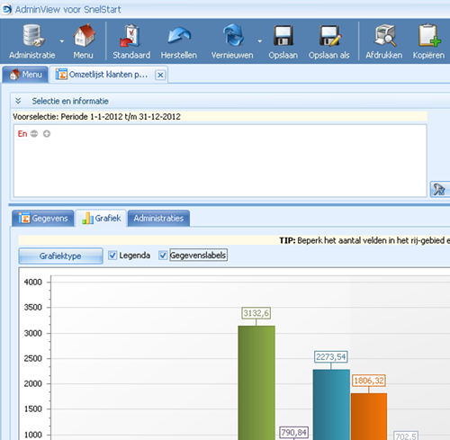Screen dimensions: 450x440
Task: Add a filter condition with plus icon
Action: tap(47, 134)
